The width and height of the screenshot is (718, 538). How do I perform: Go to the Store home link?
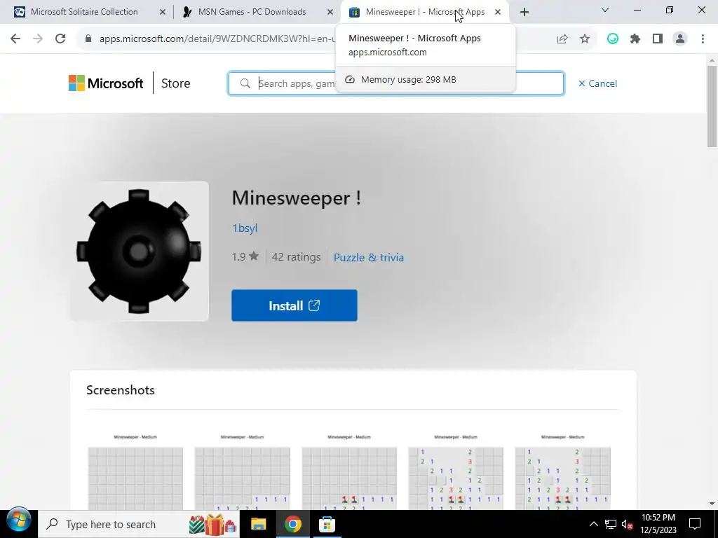[x=176, y=83]
